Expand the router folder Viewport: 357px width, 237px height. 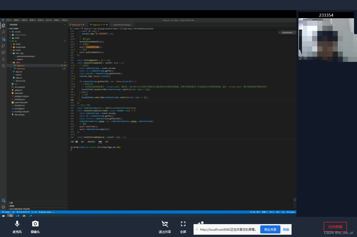tap(18, 50)
